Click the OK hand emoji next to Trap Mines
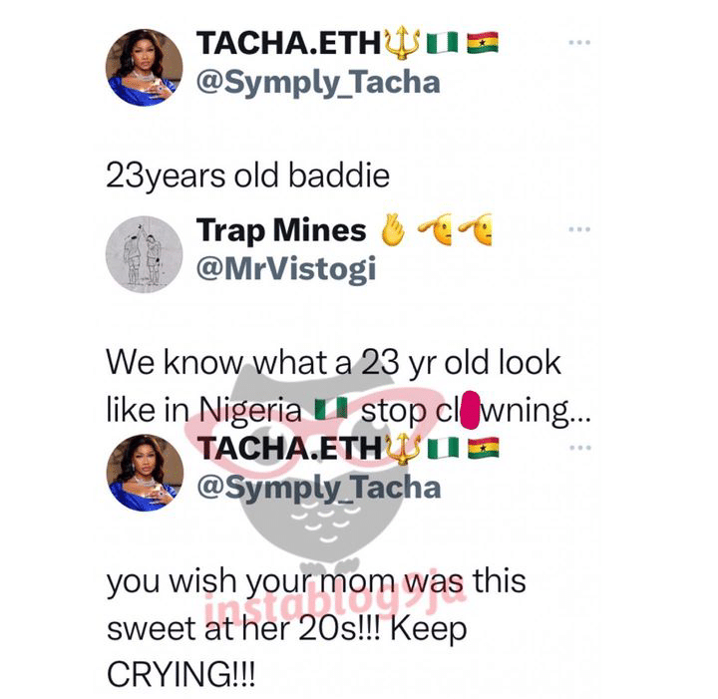718x699 pixels. 390,231
